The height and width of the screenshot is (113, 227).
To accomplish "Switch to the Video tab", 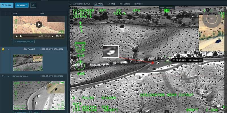I will tap(138, 4).
